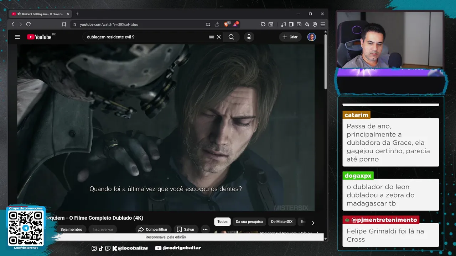Open the Brave Wallet icon
This screenshot has width=456, height=256.
[x=299, y=24]
